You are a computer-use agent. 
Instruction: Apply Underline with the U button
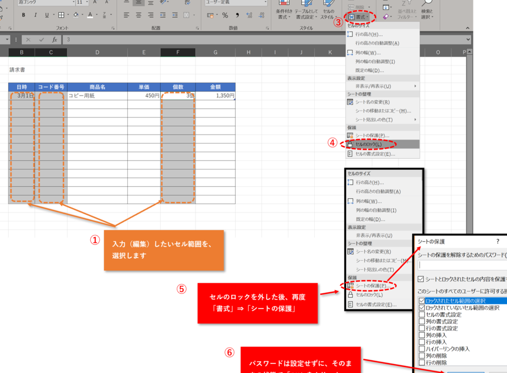pos(47,15)
